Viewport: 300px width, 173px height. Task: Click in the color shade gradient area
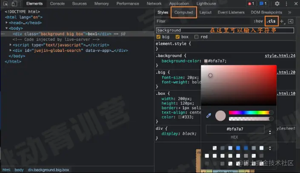click(x=239, y=85)
